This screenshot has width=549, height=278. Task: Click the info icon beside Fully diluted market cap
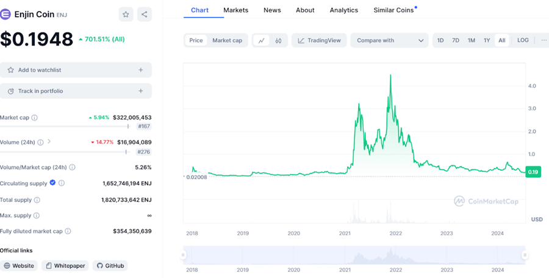tap(68, 231)
